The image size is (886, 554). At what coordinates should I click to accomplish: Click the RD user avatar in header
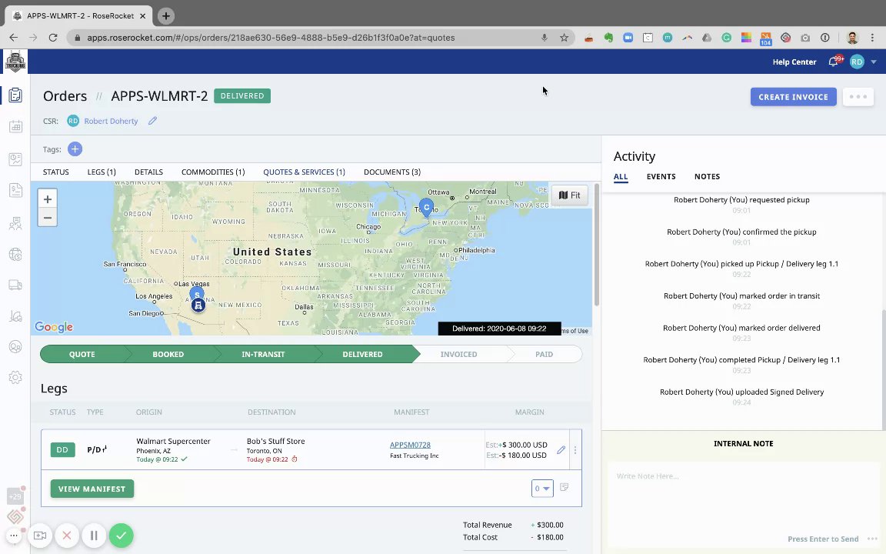pos(857,62)
